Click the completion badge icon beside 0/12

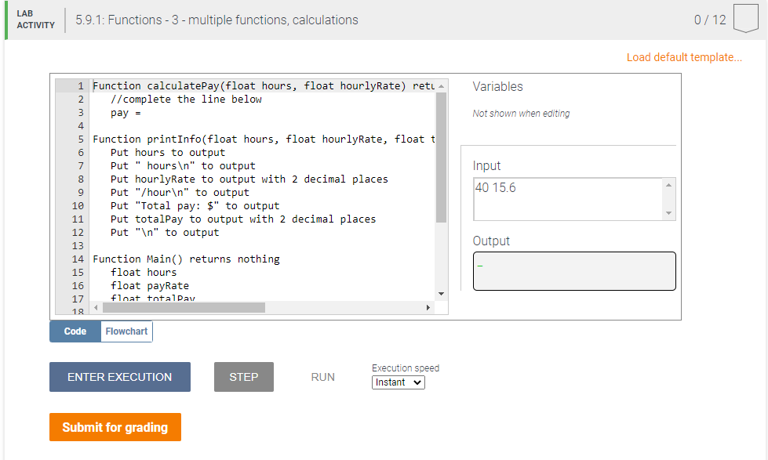745,19
